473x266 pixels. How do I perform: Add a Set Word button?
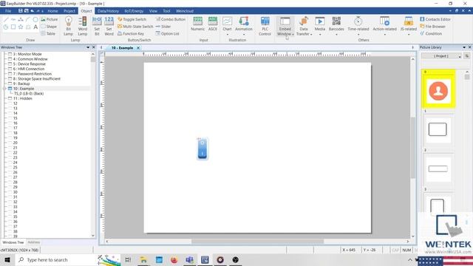coord(109,26)
